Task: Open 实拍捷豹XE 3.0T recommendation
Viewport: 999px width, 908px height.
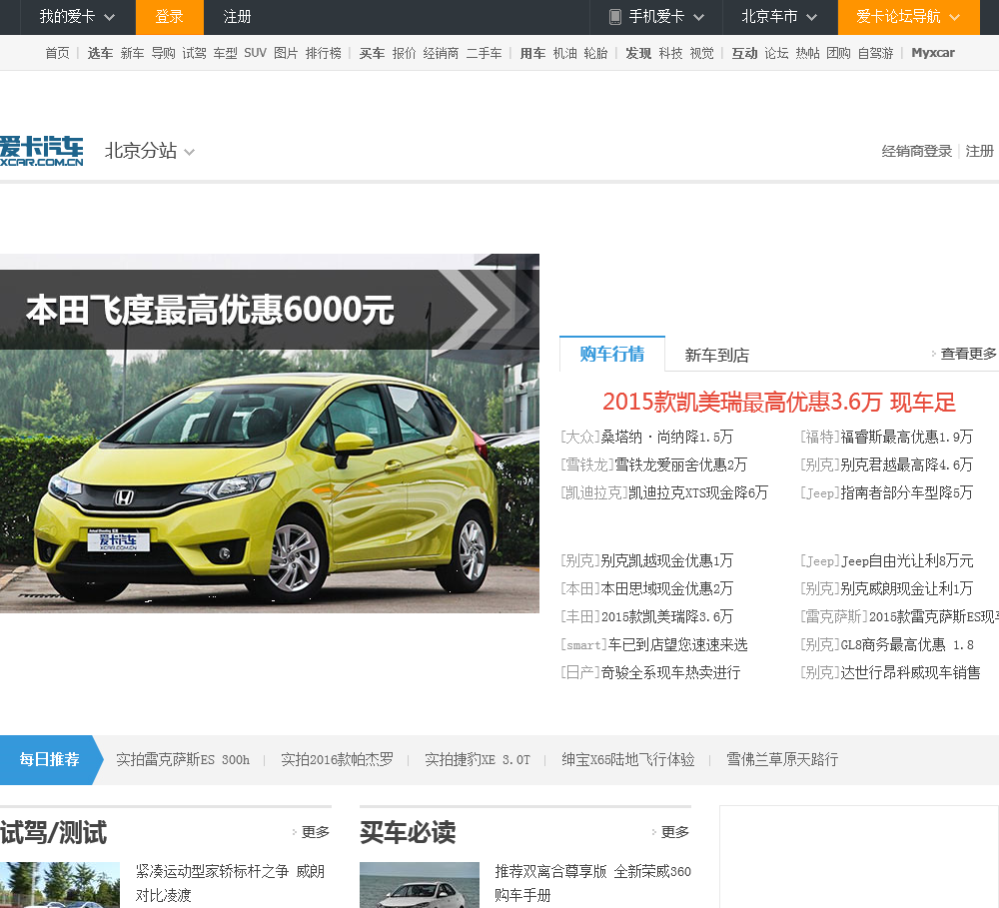Action: [478, 759]
